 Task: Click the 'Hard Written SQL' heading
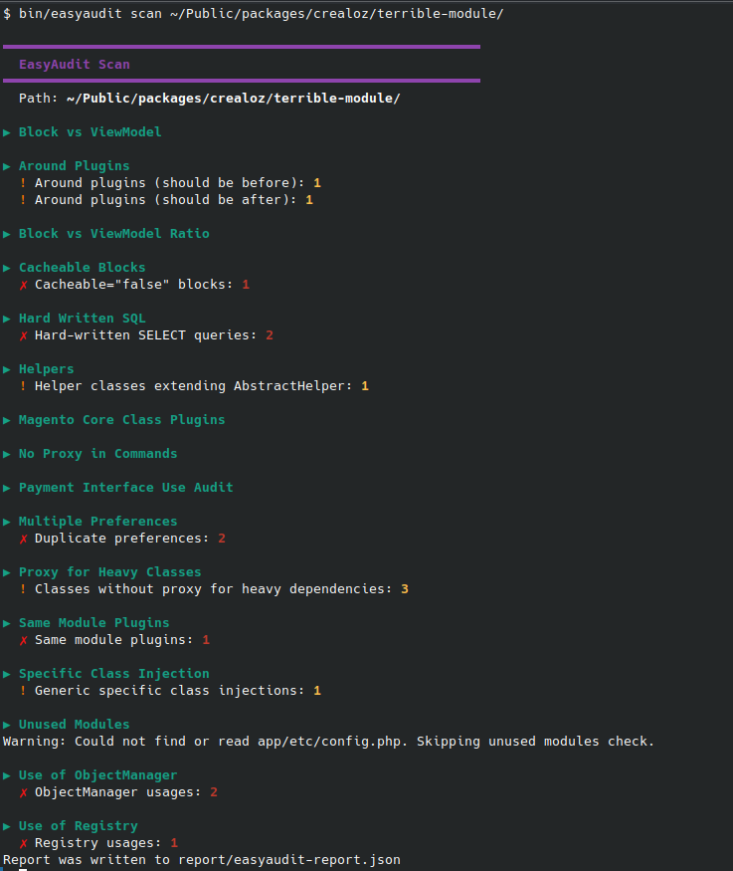click(83, 319)
